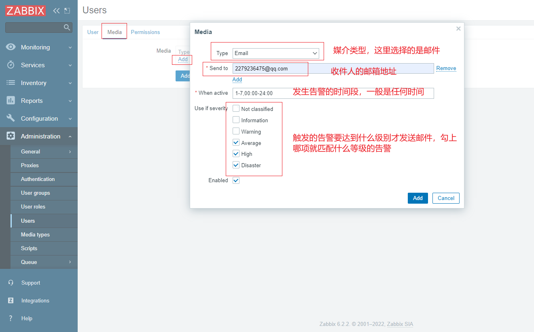This screenshot has width=534, height=332.
Task: Switch to the Permissions tab
Action: [145, 32]
